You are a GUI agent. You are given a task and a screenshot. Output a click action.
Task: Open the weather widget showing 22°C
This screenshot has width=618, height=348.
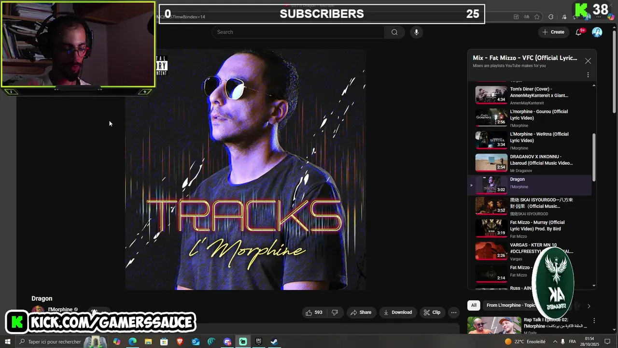tap(525, 342)
